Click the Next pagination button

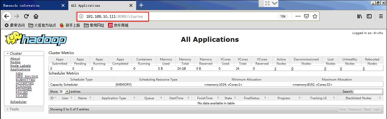[x=367, y=109]
